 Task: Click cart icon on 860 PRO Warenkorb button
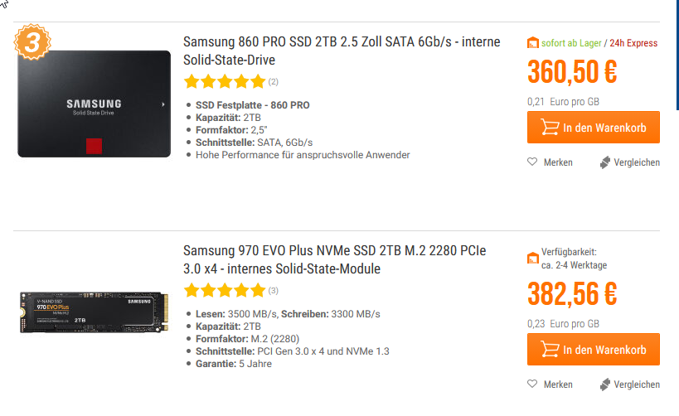pyautogui.click(x=550, y=128)
